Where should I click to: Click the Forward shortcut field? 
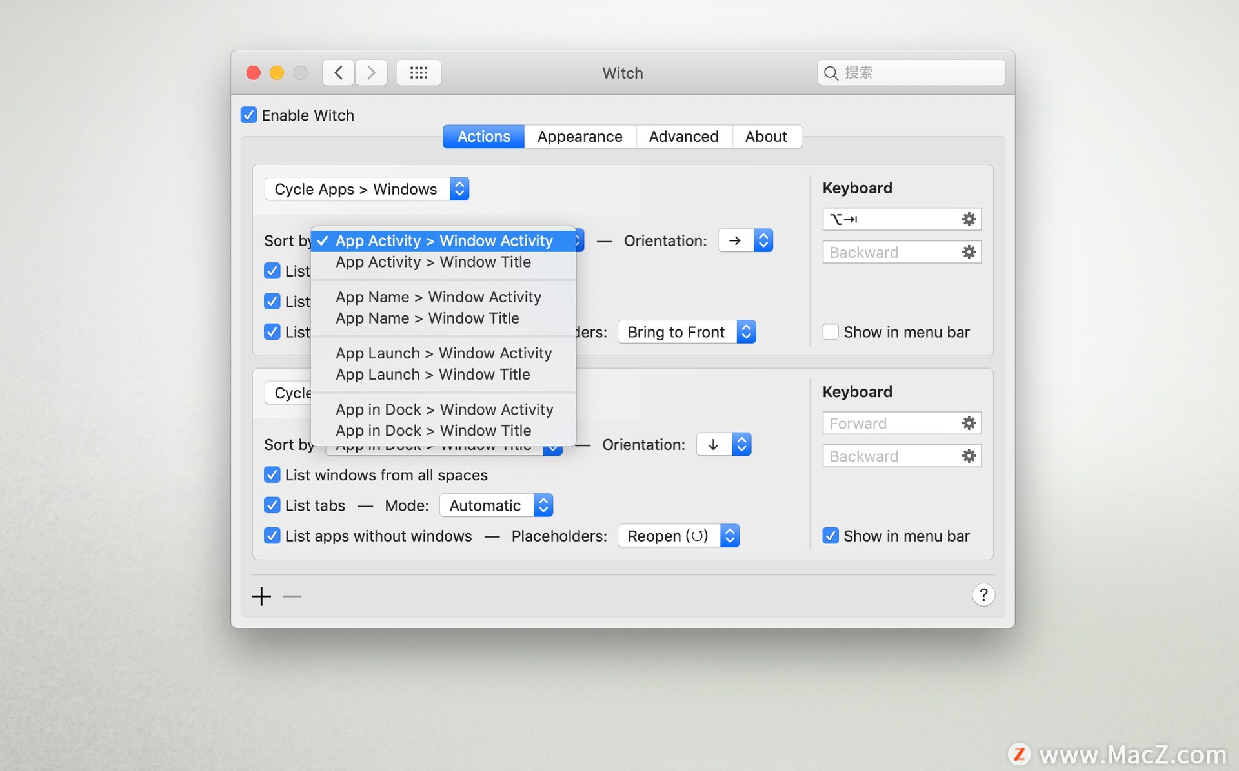(902, 423)
